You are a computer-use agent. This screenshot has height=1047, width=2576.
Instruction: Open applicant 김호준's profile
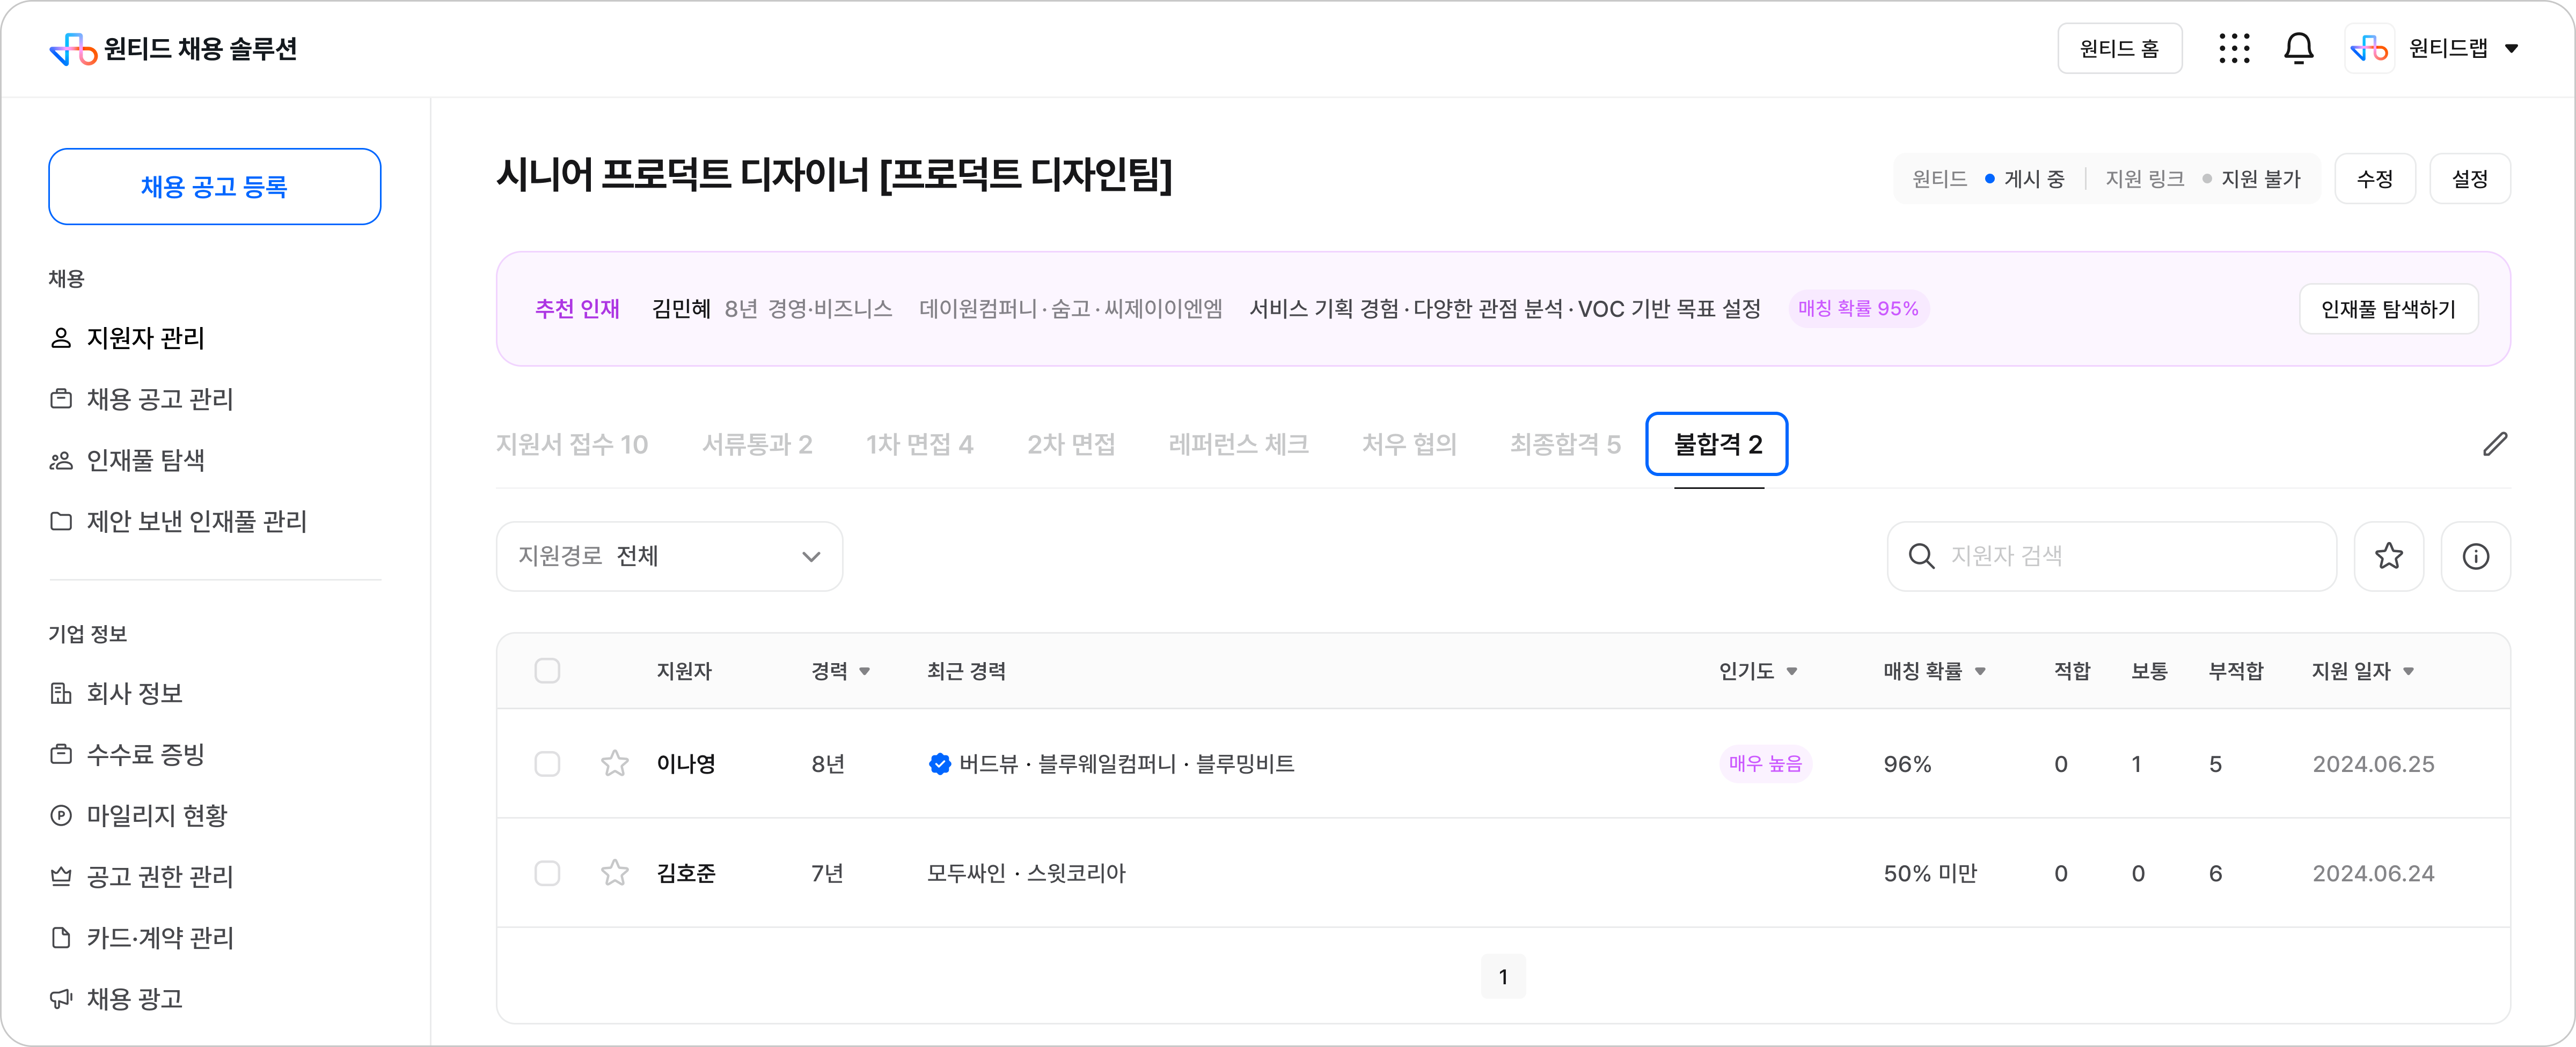(x=686, y=873)
